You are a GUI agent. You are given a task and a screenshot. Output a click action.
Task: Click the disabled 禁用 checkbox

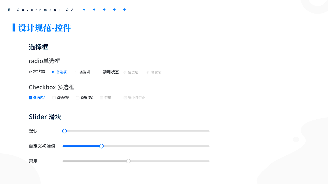coord(101,98)
